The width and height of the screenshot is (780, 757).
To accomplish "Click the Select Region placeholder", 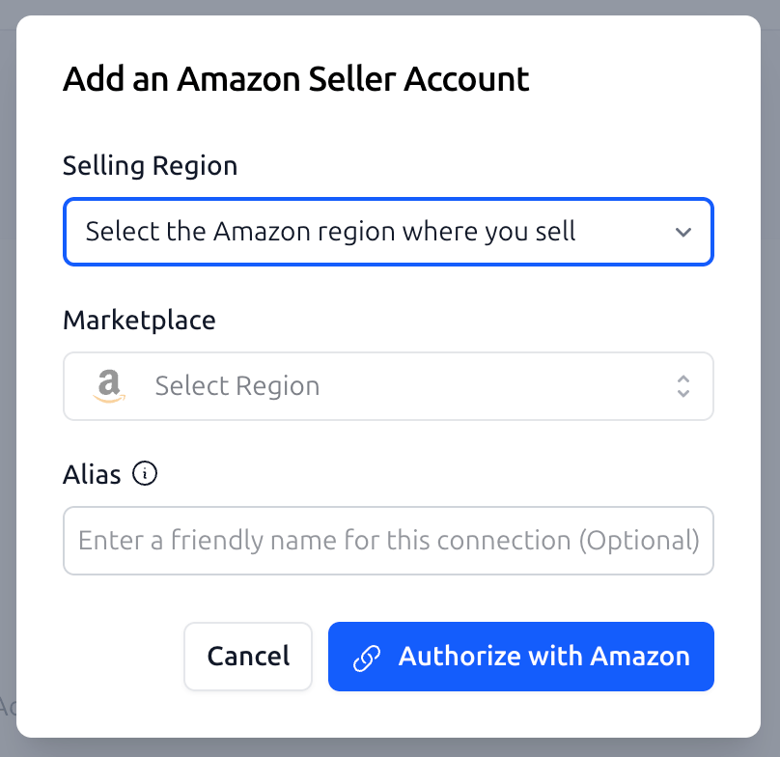I will (237, 385).
